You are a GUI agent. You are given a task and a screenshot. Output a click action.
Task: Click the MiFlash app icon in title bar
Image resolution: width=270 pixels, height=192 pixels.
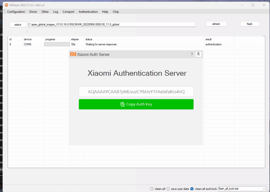pyautogui.click(x=6, y=5)
